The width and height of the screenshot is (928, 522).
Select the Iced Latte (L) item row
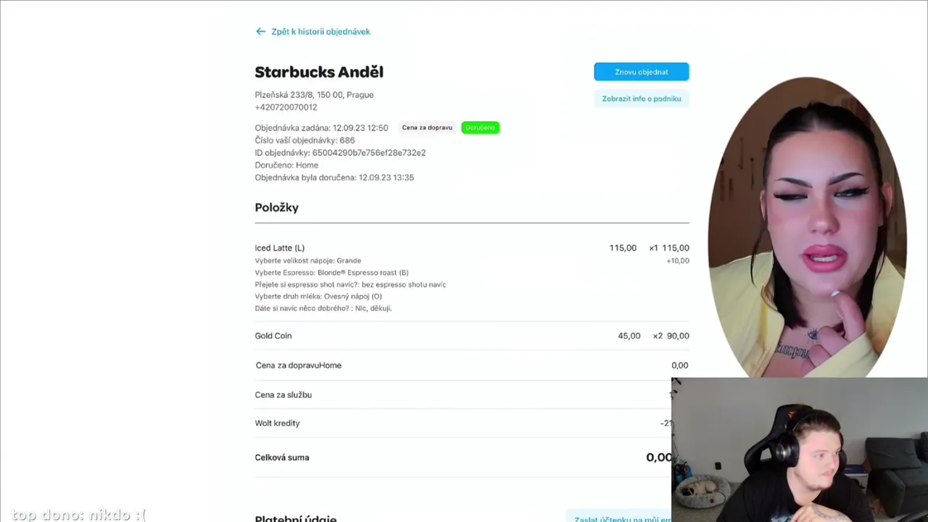click(472, 278)
